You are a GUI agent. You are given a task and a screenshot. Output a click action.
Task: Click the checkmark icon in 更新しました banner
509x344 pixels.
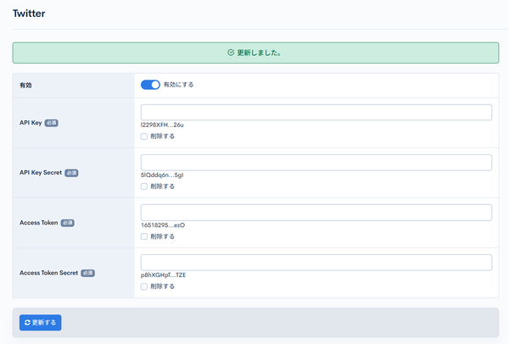pos(231,53)
